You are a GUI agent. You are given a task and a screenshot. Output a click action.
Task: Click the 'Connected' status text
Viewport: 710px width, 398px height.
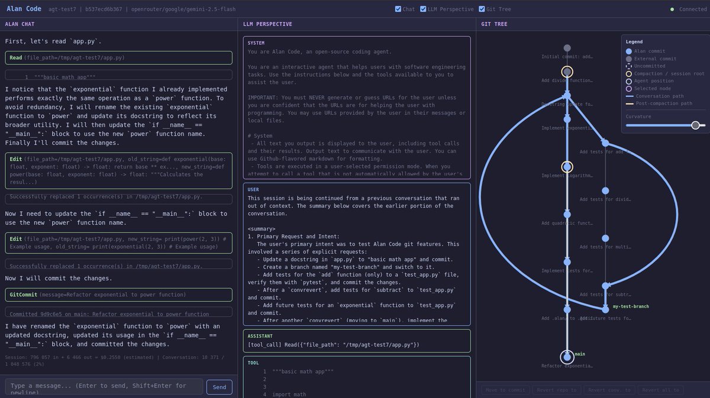(693, 9)
